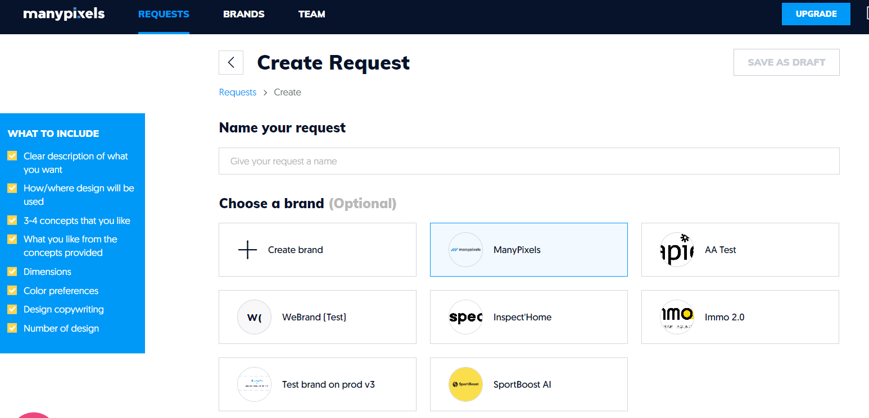Image resolution: width=869 pixels, height=418 pixels.
Task: Click the 'Name your request' heading
Action: tap(282, 128)
